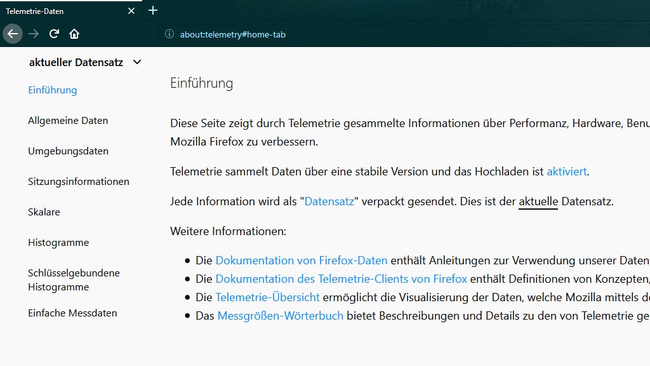
Task: Follow the aktiviert link
Action: click(567, 172)
